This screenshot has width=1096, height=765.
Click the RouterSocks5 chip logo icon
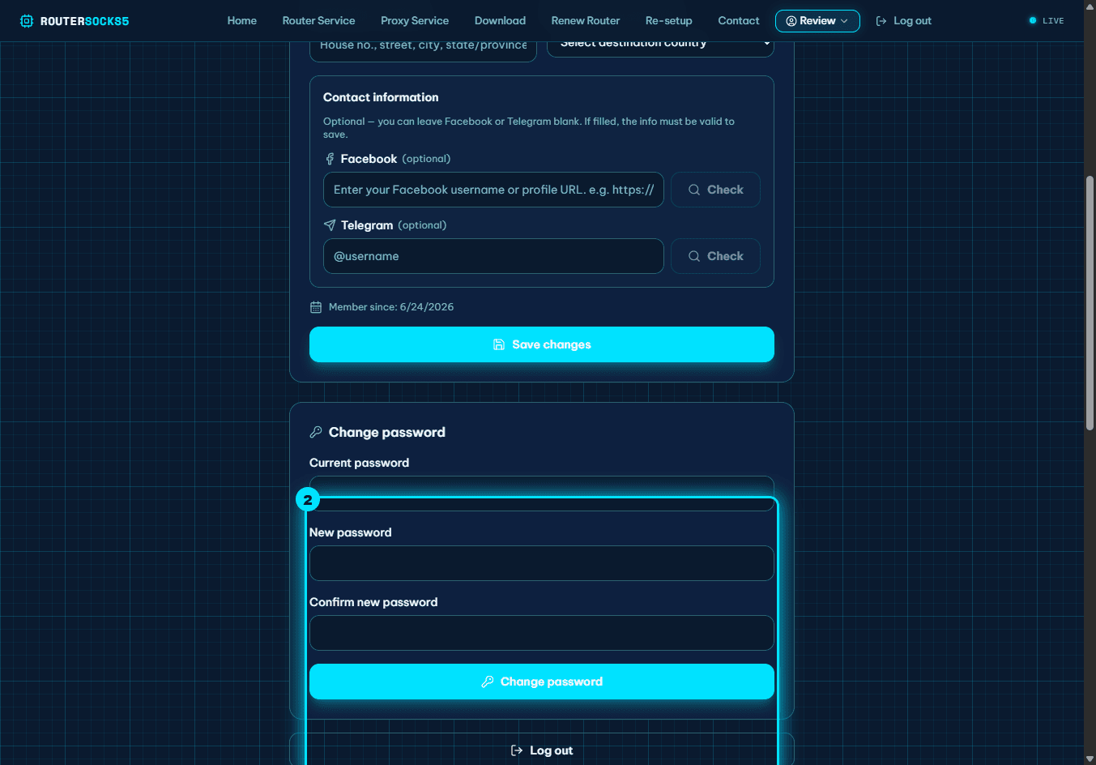(27, 21)
